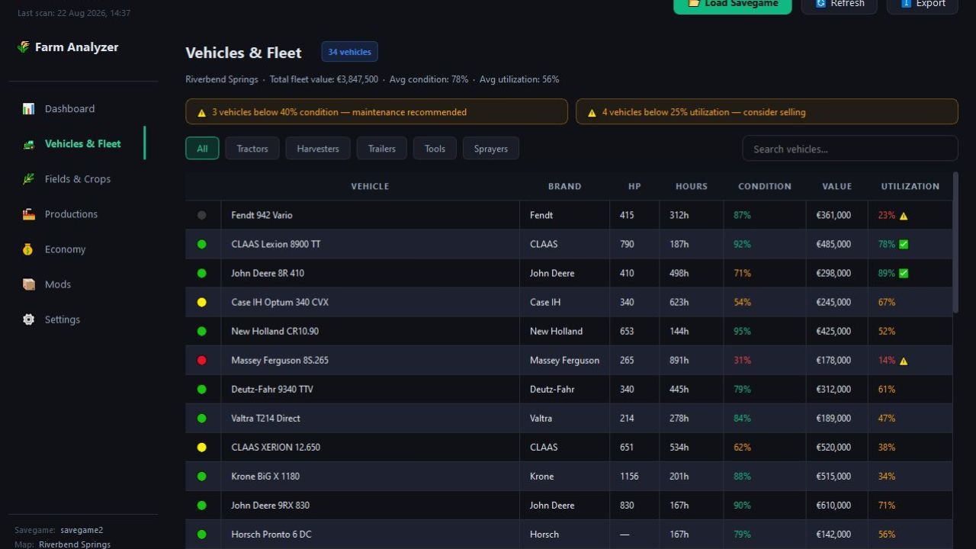Select the New Holland CR10.90 row
Viewport: 976px width, 549px height.
[569, 332]
